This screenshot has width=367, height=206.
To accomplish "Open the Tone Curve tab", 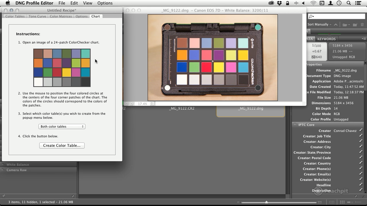I will (x=37, y=16).
